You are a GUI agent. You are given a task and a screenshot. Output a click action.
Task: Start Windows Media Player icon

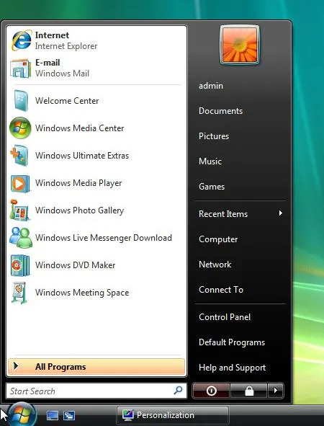20,183
